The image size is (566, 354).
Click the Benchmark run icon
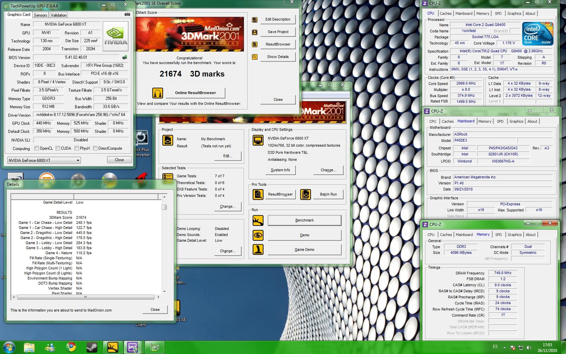(x=258, y=221)
